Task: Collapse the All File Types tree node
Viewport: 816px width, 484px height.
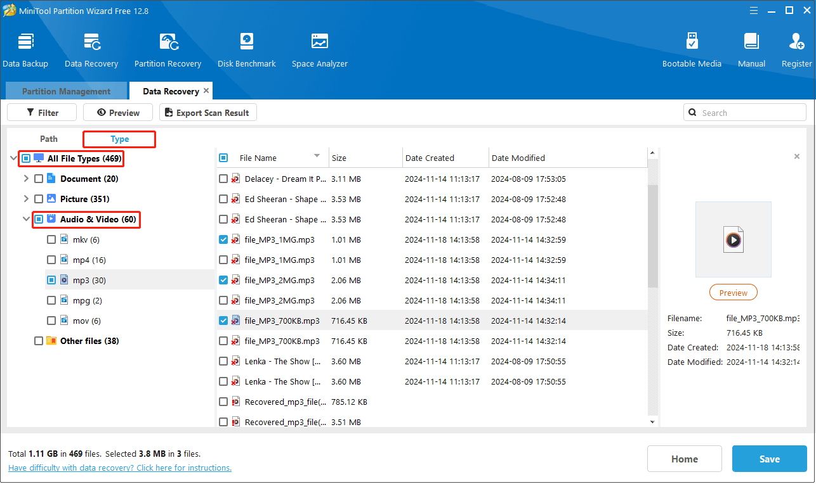Action: (x=13, y=158)
